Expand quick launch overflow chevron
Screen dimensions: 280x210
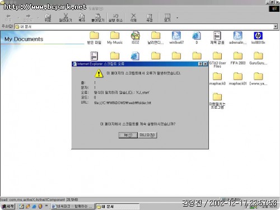click(46, 206)
